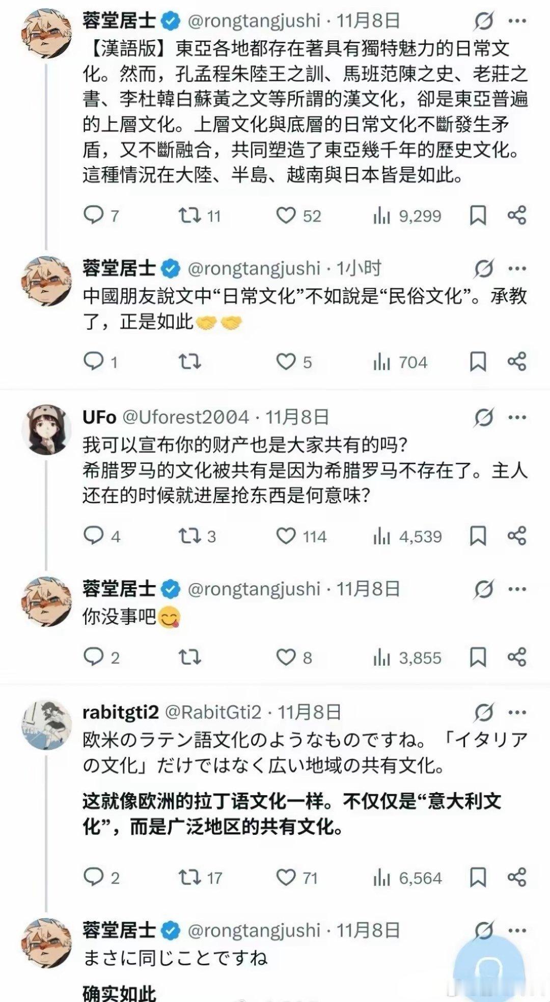Repost the 漢語版 post with 11 reposts
The width and height of the screenshot is (550, 1002).
pos(189,216)
